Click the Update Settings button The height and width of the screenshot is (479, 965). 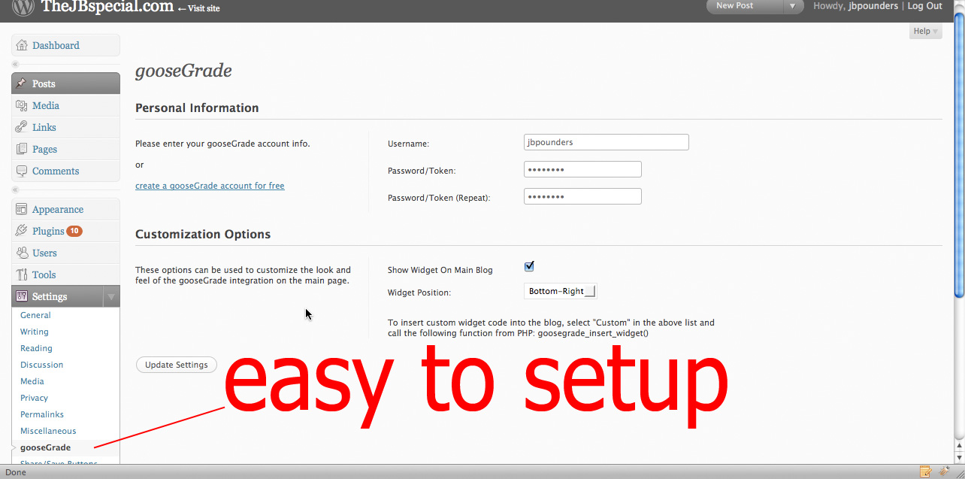coord(177,365)
